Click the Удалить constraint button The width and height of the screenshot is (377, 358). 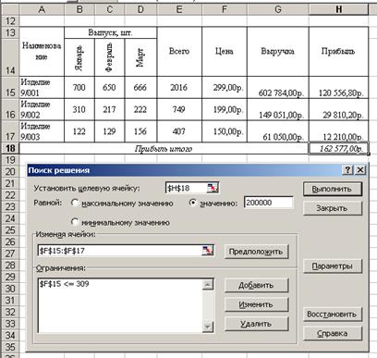pyautogui.click(x=256, y=324)
